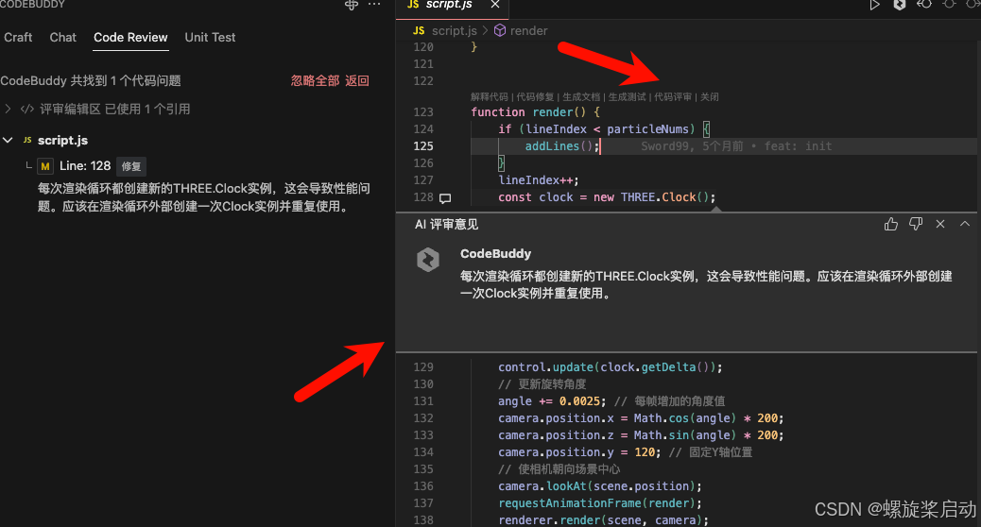Click the lineIndex++ statement on line 127
981x527 pixels.
538,180
